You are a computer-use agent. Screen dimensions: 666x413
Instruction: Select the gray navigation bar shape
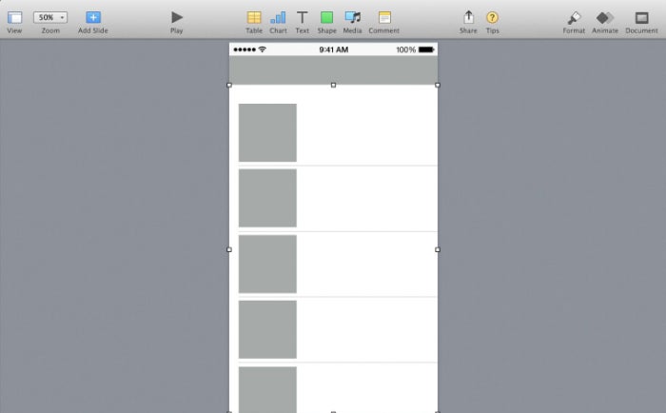[333, 70]
